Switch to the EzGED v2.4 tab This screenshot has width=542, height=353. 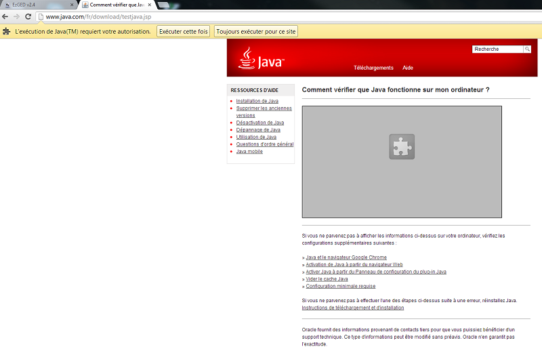pyautogui.click(x=34, y=5)
